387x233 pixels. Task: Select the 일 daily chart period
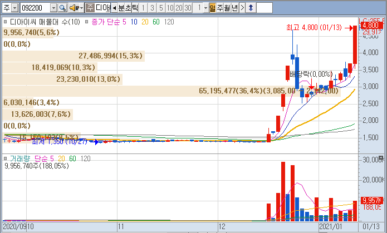(213, 8)
